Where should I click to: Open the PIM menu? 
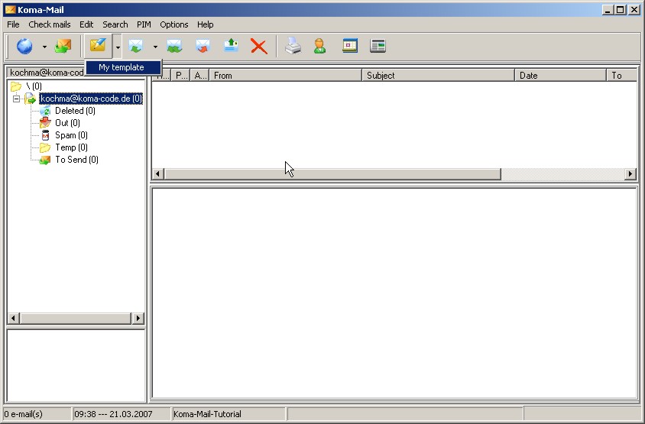144,24
